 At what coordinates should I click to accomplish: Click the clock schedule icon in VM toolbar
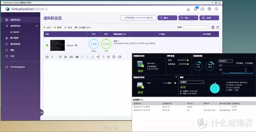click(114, 57)
